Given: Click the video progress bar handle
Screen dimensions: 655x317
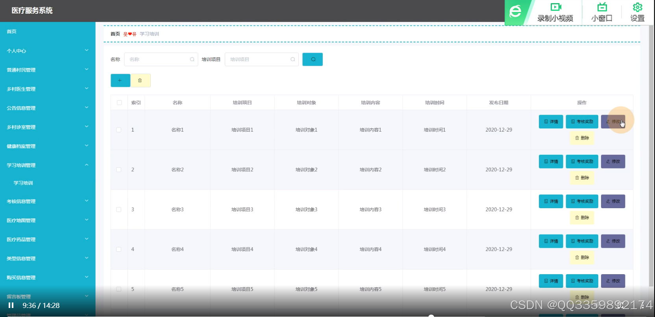Looking at the screenshot, I should [431, 315].
